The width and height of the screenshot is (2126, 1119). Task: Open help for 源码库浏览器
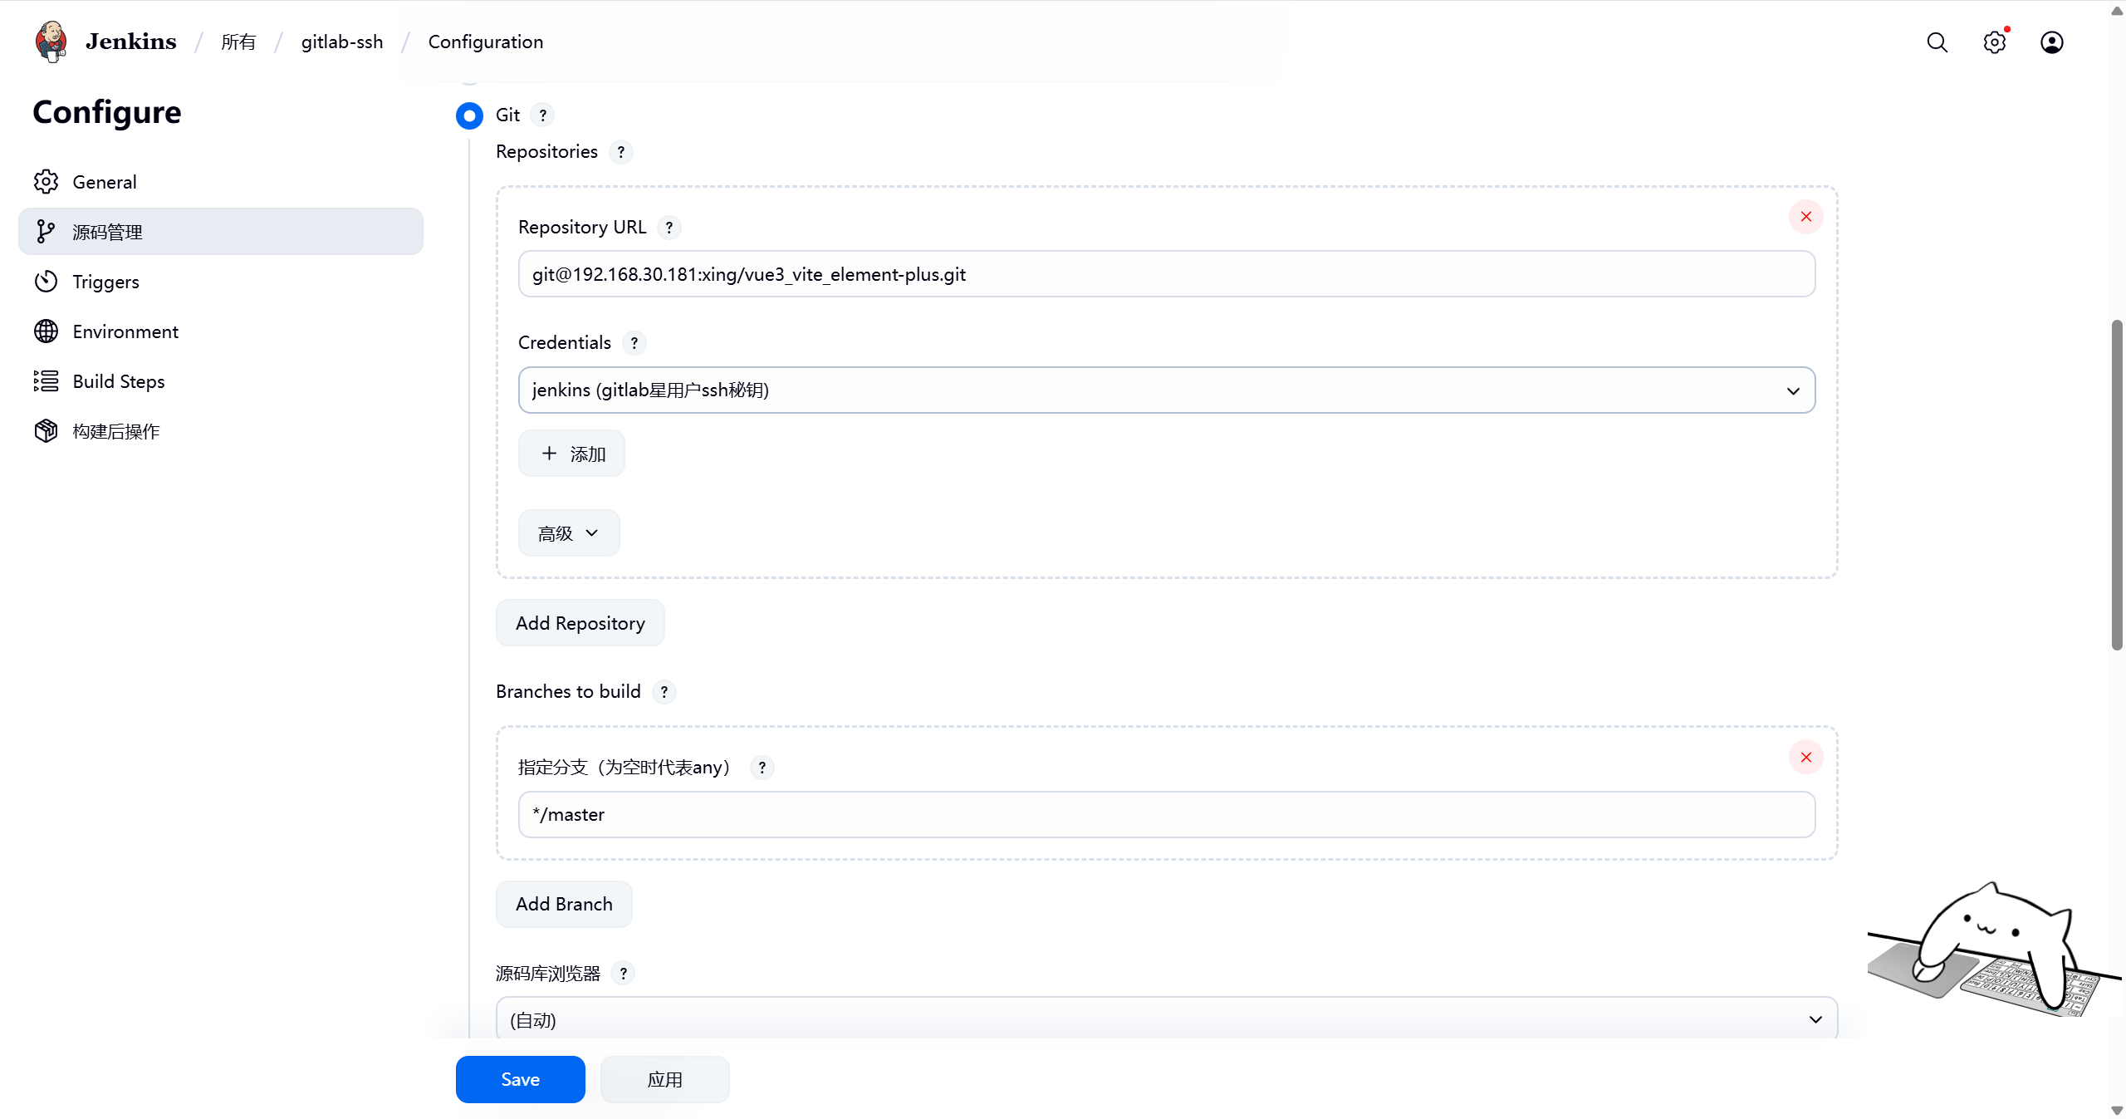pos(623,974)
